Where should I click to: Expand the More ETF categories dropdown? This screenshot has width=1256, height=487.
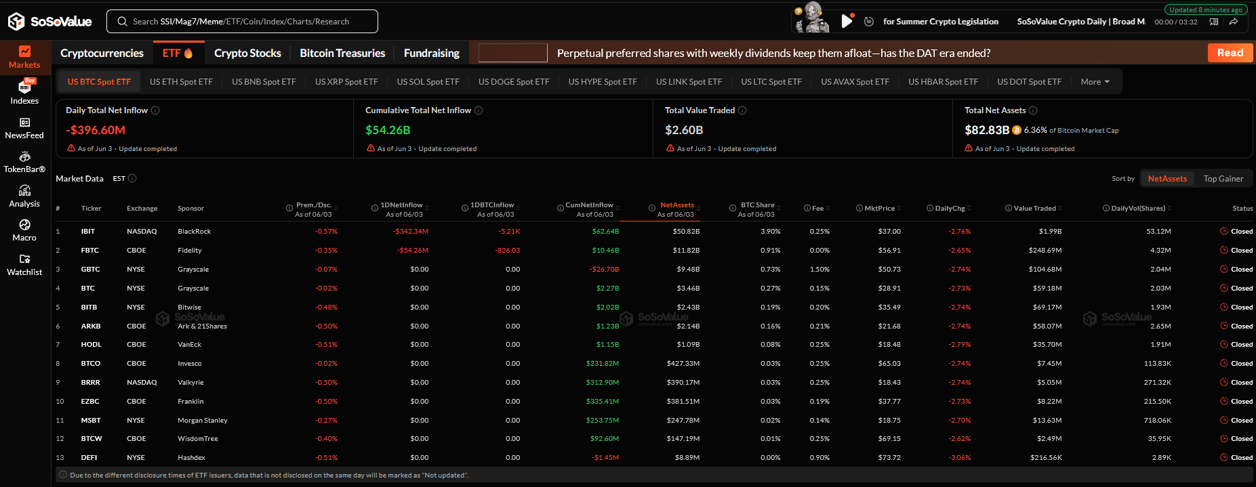1095,82
